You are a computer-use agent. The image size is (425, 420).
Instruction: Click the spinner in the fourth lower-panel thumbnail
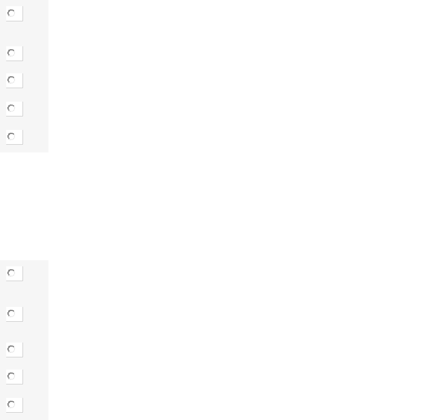pyautogui.click(x=11, y=376)
